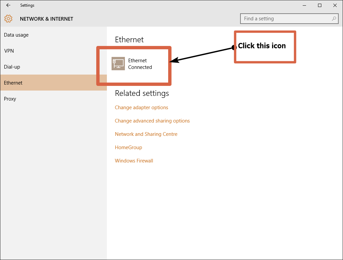
Task: Open Change advanced sharing options
Action: click(152, 121)
